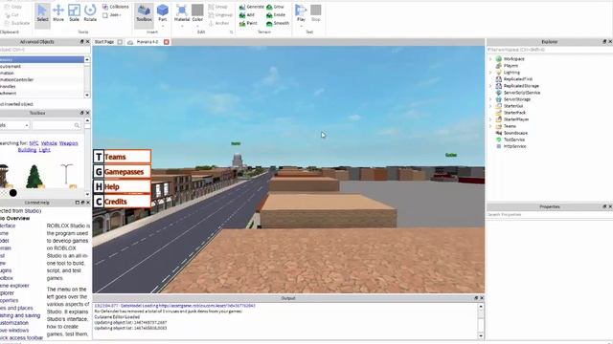Click the Help game menu button

pos(122,187)
